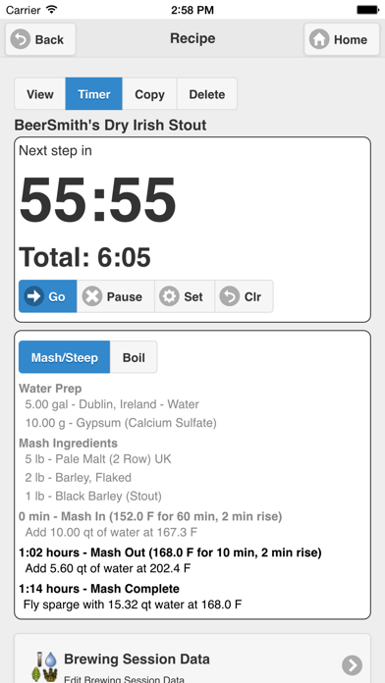Copy this recipe
The image size is (385, 683).
point(149,94)
